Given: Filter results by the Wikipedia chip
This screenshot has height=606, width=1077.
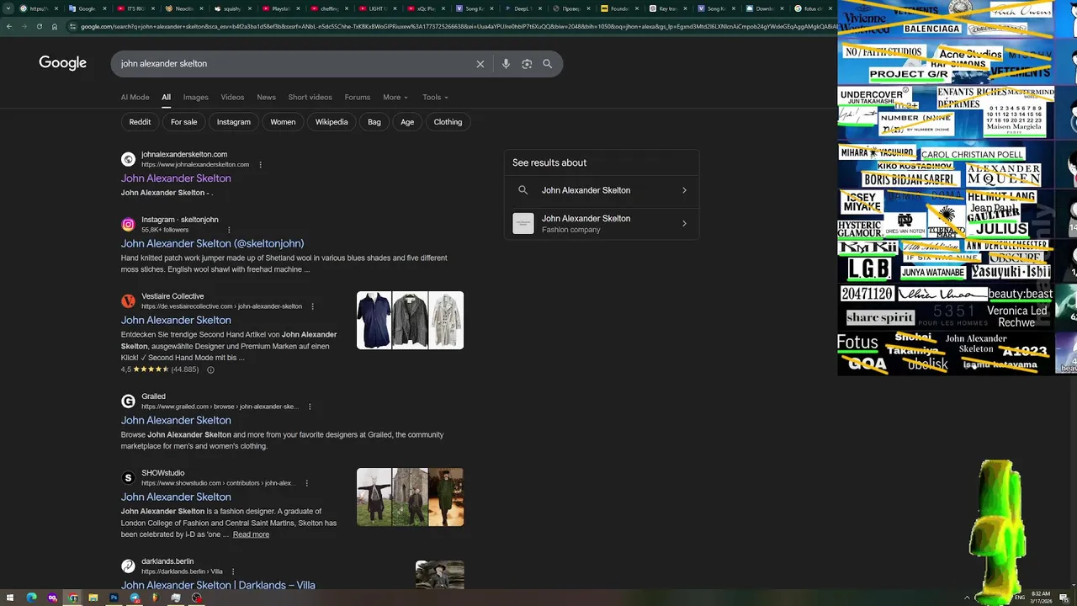Looking at the screenshot, I should click(332, 122).
